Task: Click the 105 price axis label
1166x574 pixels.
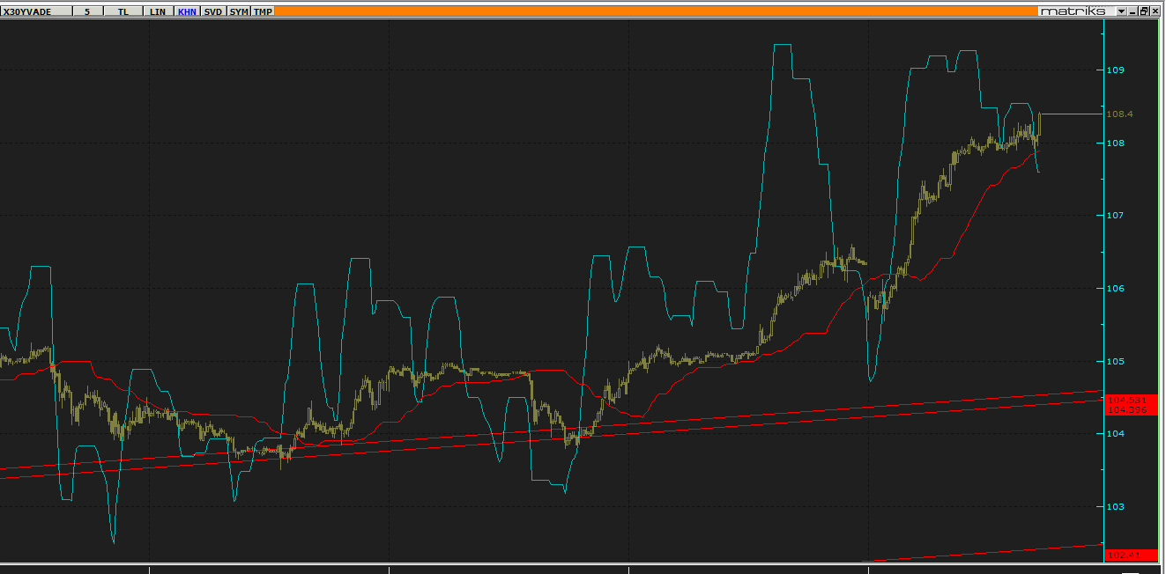Action: click(1116, 361)
